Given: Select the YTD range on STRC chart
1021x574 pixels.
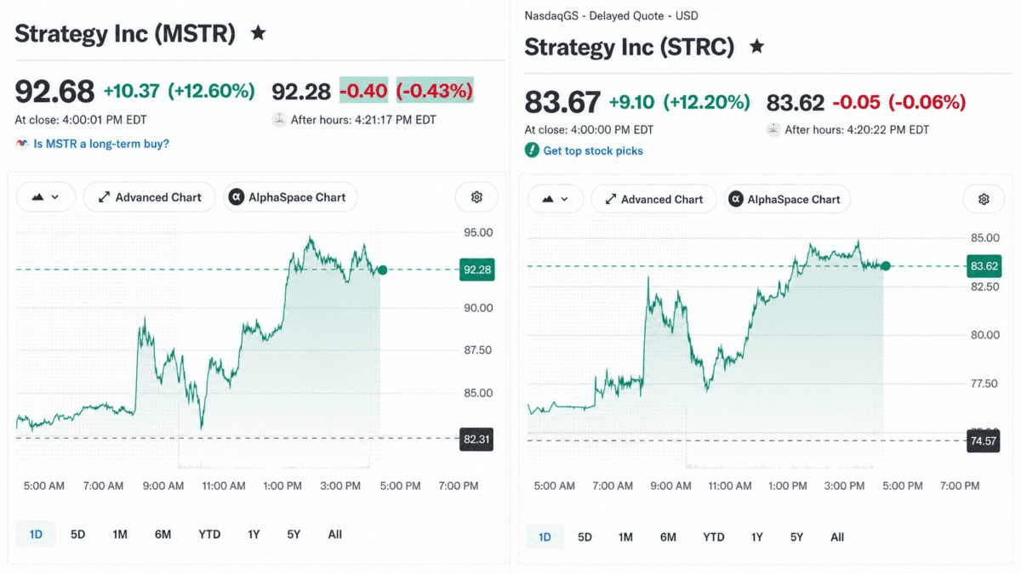Looking at the screenshot, I should pyautogui.click(x=714, y=537).
